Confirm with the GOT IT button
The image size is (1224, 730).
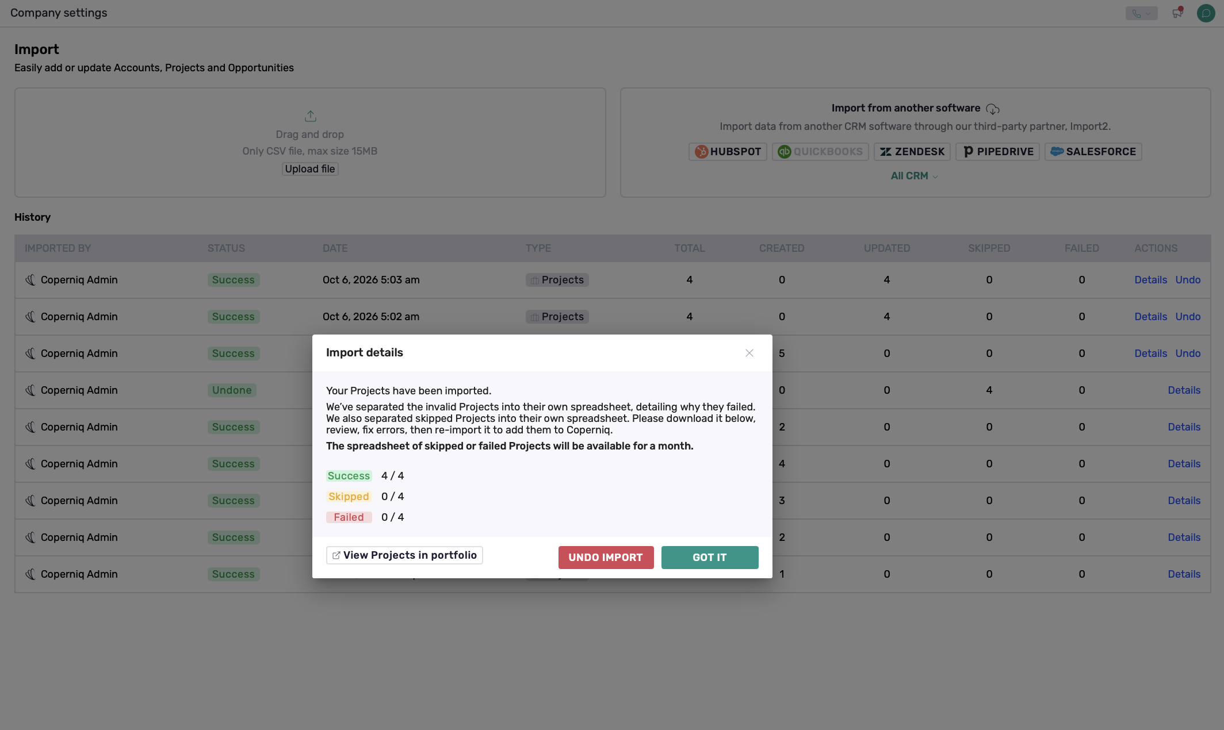[x=710, y=558]
